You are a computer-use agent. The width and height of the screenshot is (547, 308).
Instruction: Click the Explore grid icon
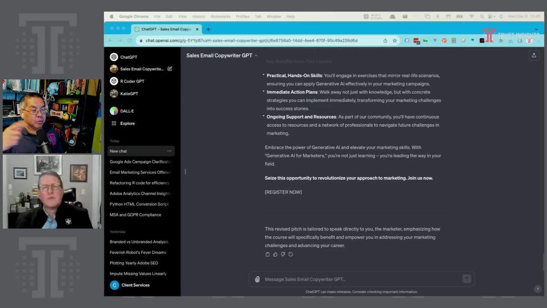coord(114,123)
